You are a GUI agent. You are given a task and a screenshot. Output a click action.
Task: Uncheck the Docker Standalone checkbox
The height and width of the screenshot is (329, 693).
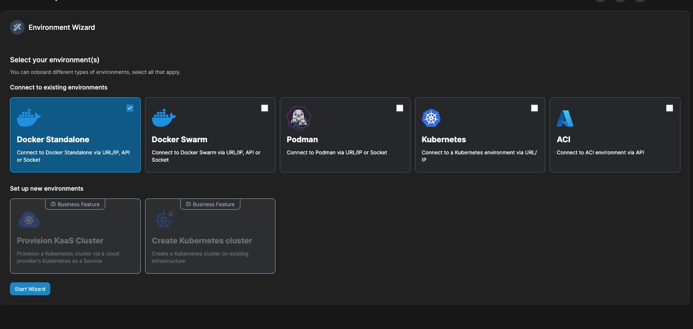[130, 108]
